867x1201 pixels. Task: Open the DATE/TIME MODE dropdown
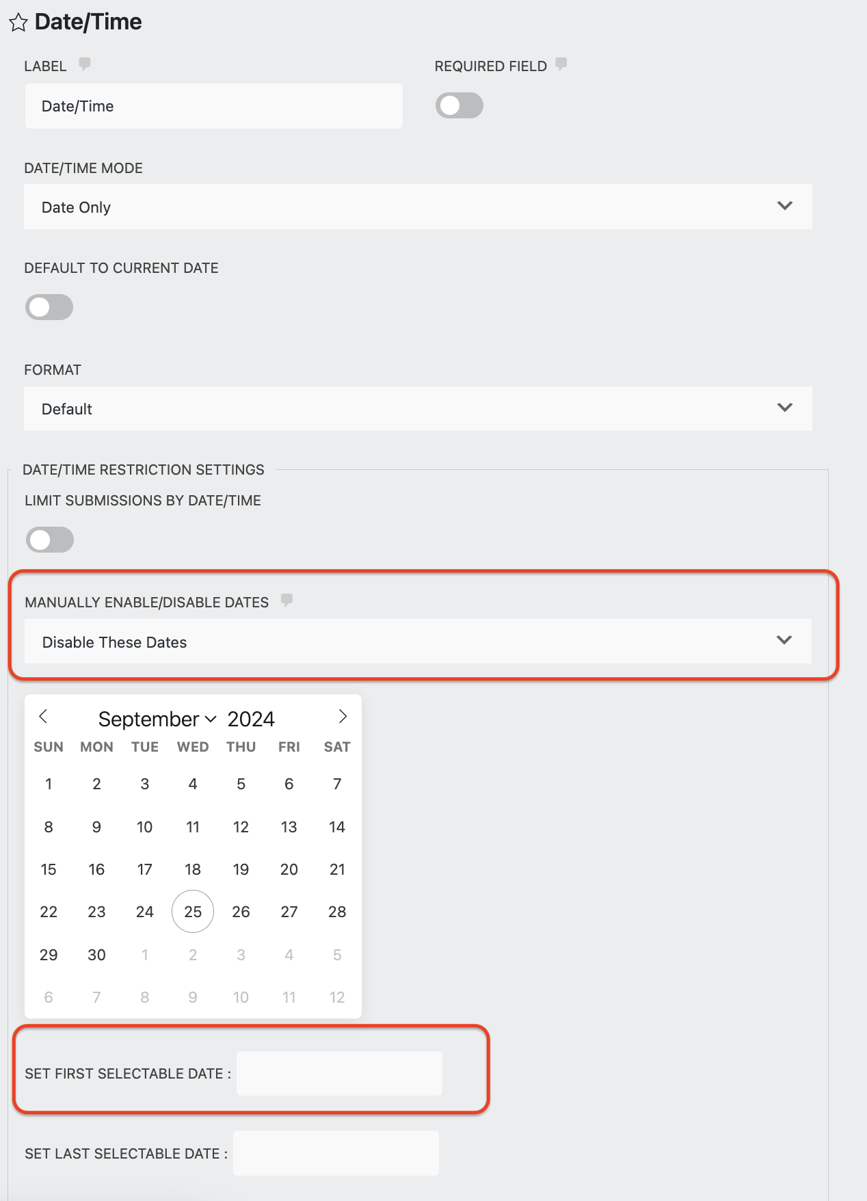(x=417, y=206)
